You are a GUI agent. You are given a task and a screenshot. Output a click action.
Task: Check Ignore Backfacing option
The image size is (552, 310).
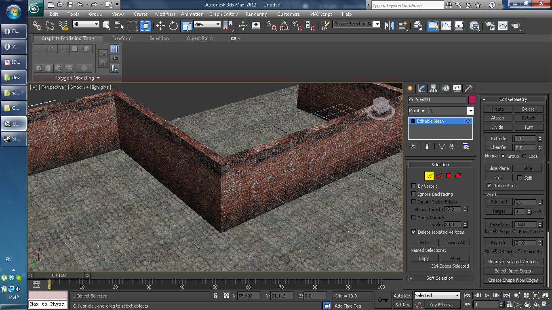click(413, 194)
